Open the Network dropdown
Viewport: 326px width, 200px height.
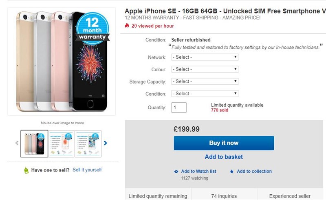(205, 57)
